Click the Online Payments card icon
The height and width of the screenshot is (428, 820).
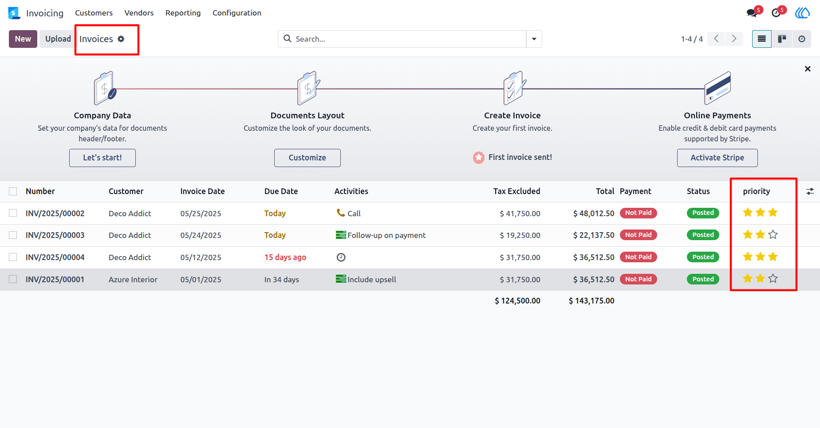[717, 88]
